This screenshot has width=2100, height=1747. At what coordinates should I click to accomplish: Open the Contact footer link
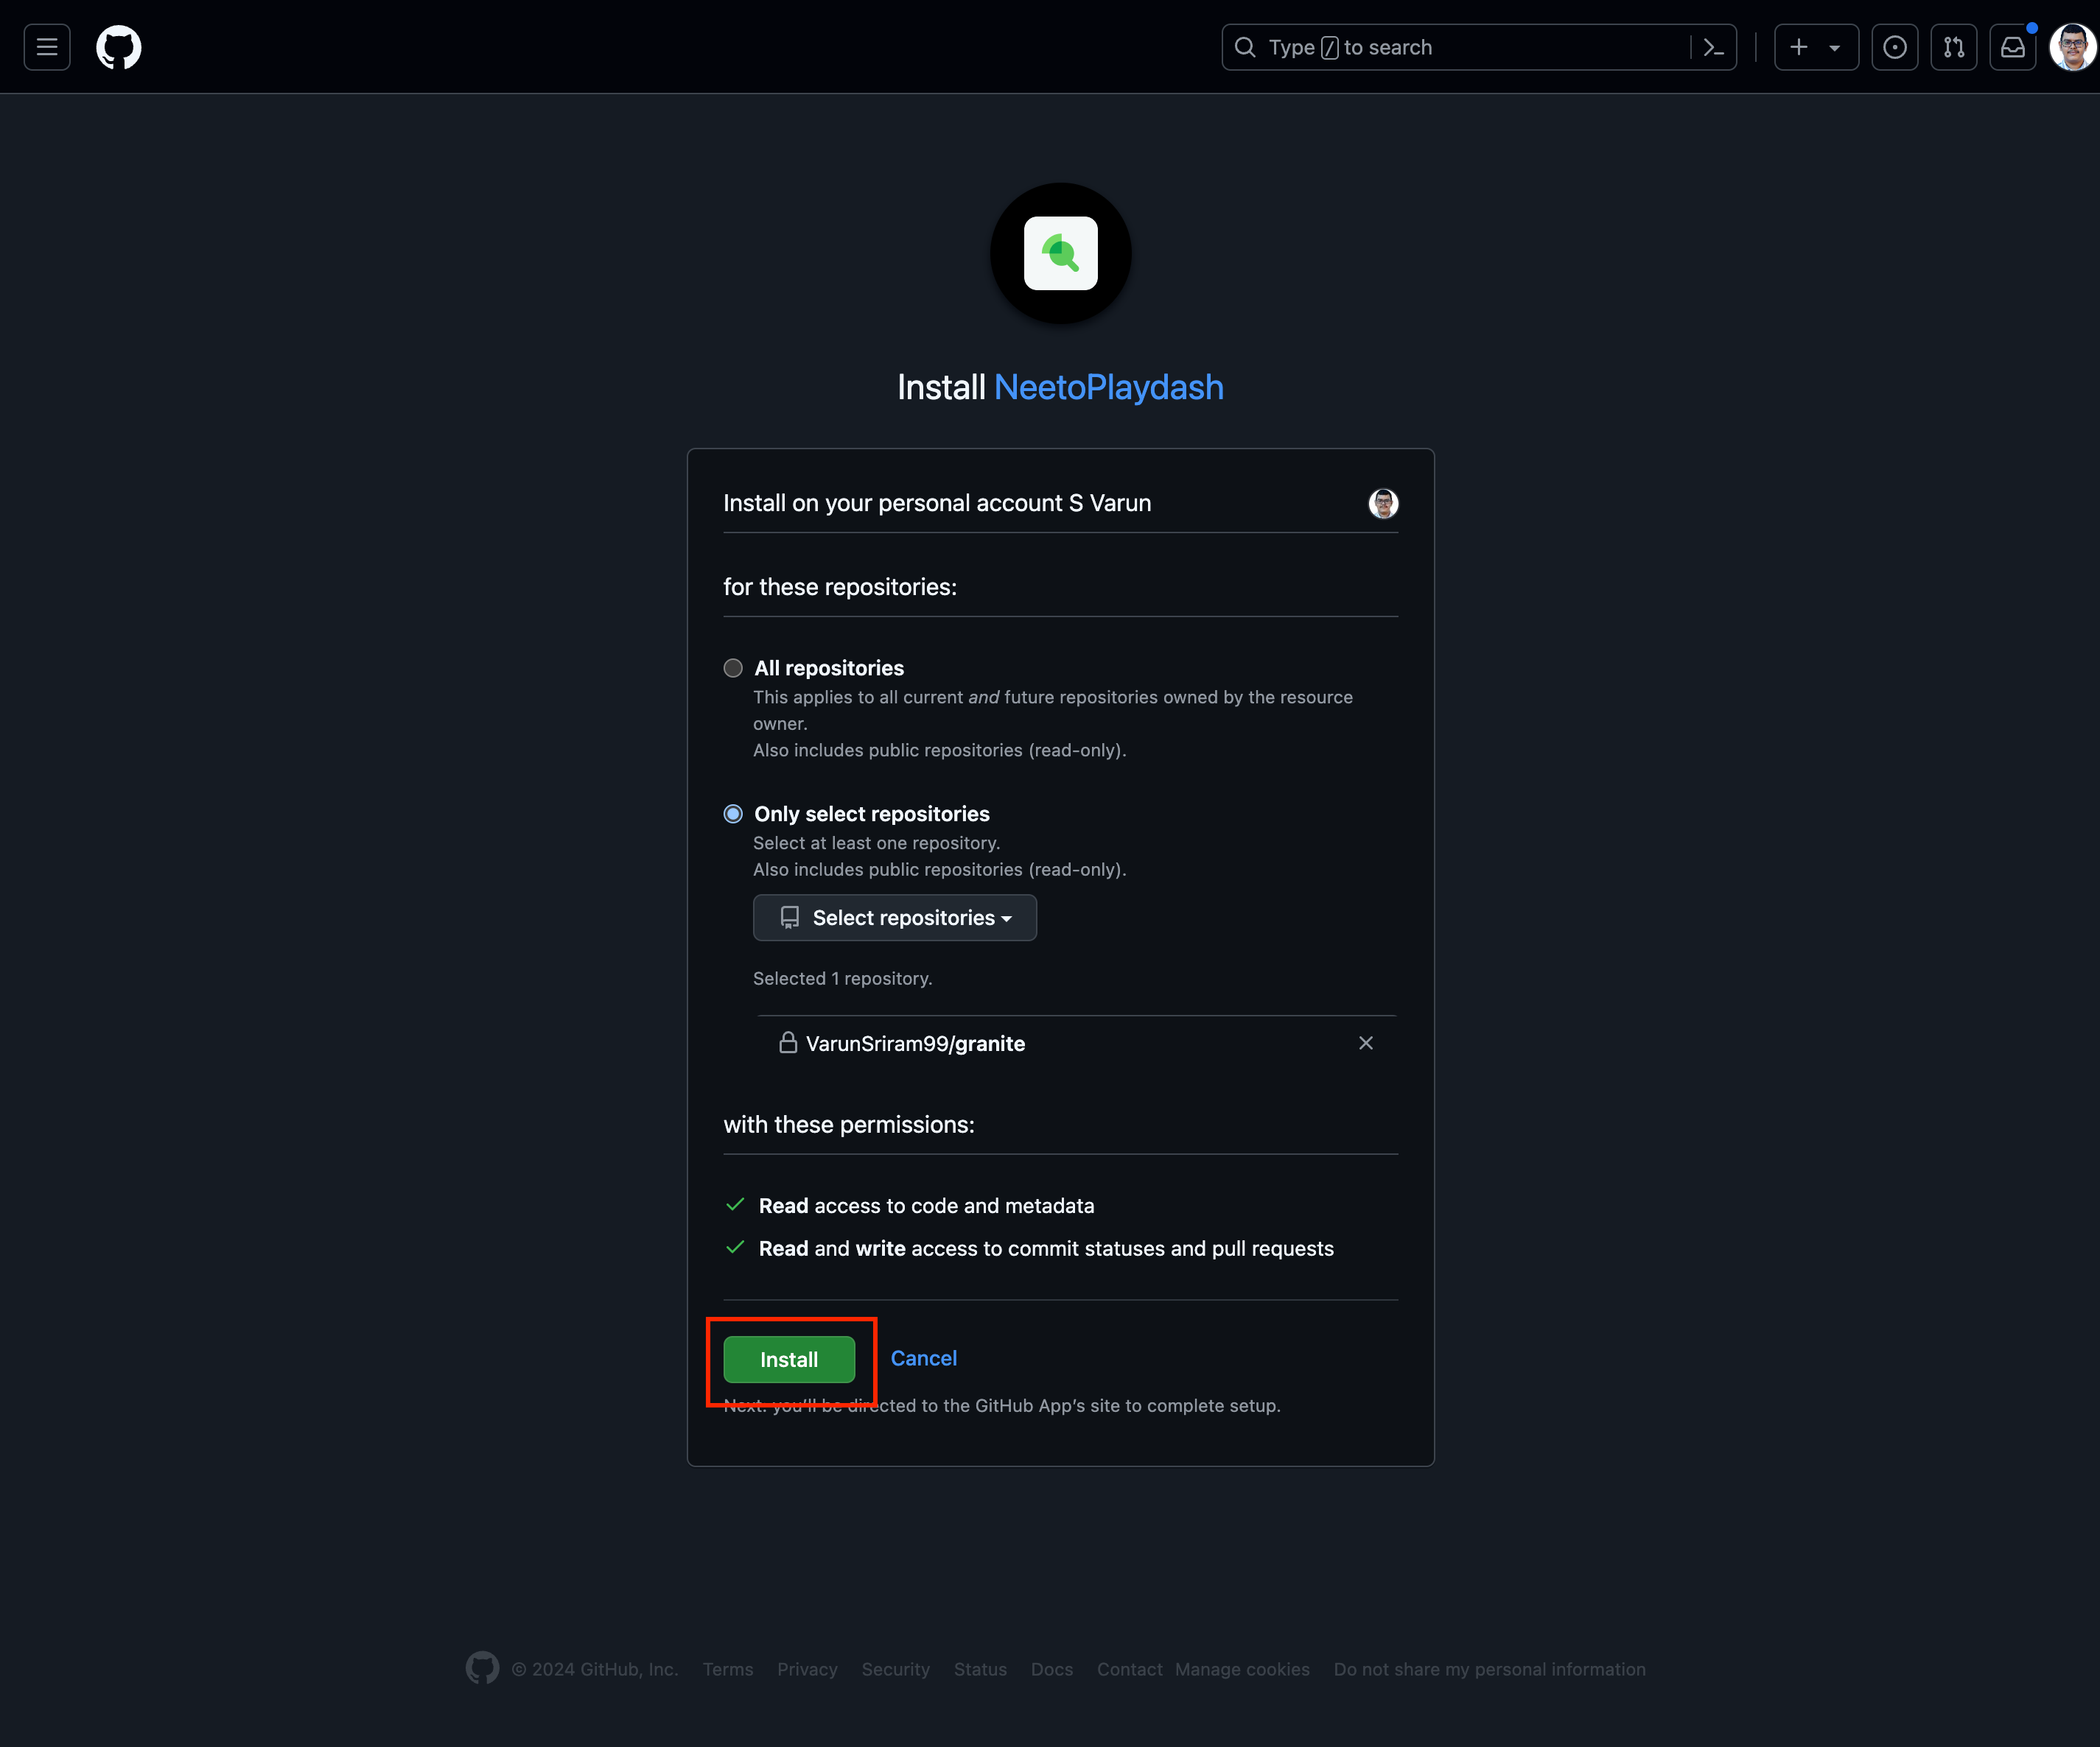click(x=1130, y=1669)
